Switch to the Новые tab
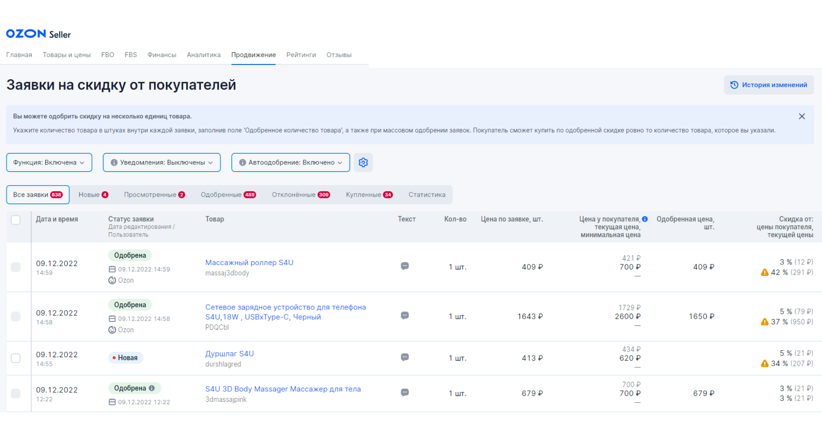Viewport: 822px width, 442px height. [x=94, y=195]
